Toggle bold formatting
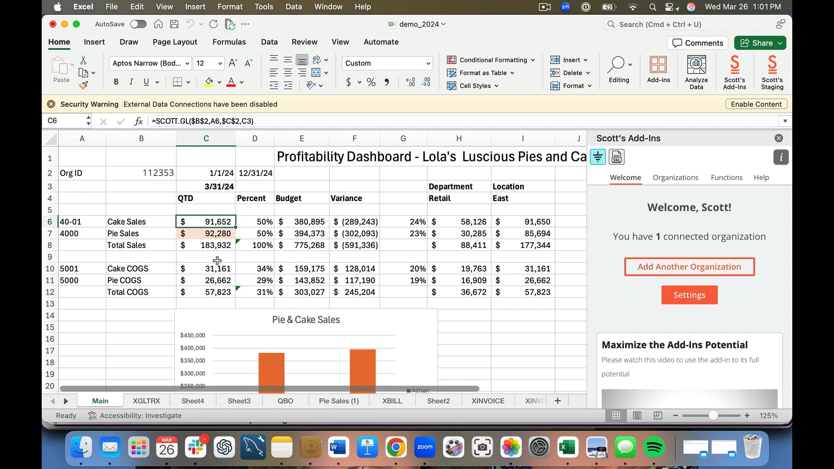The width and height of the screenshot is (834, 469). point(116,82)
